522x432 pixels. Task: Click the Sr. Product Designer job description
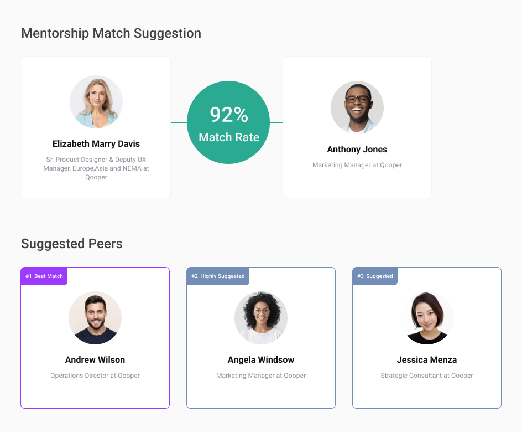[x=96, y=168]
